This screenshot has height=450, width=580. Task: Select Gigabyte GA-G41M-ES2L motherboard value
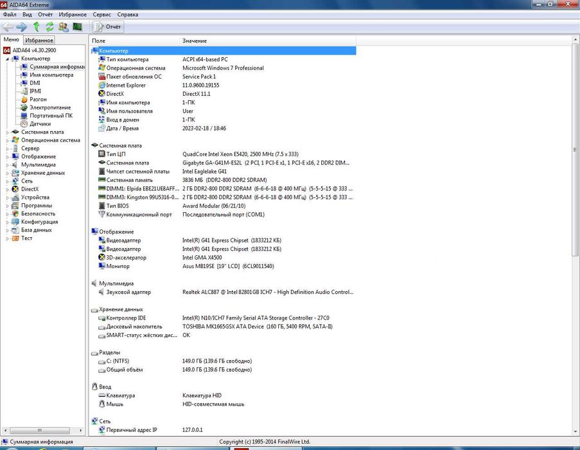(265, 163)
